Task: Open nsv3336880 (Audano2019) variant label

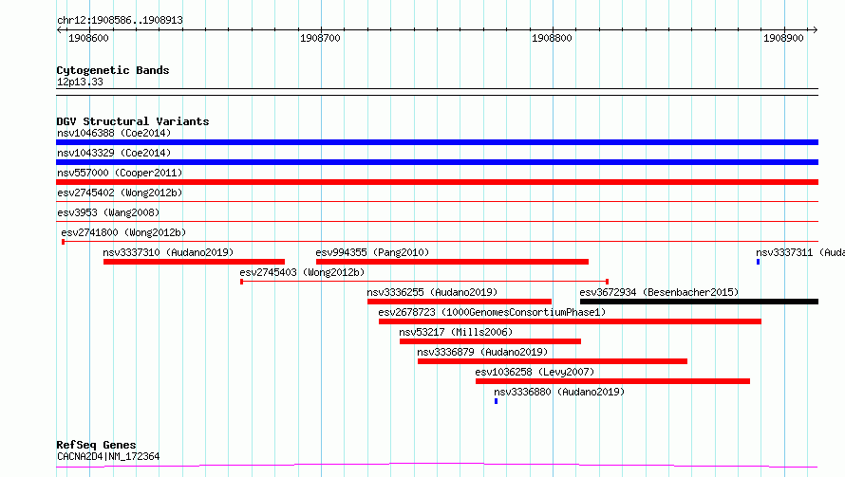Action: point(559,392)
